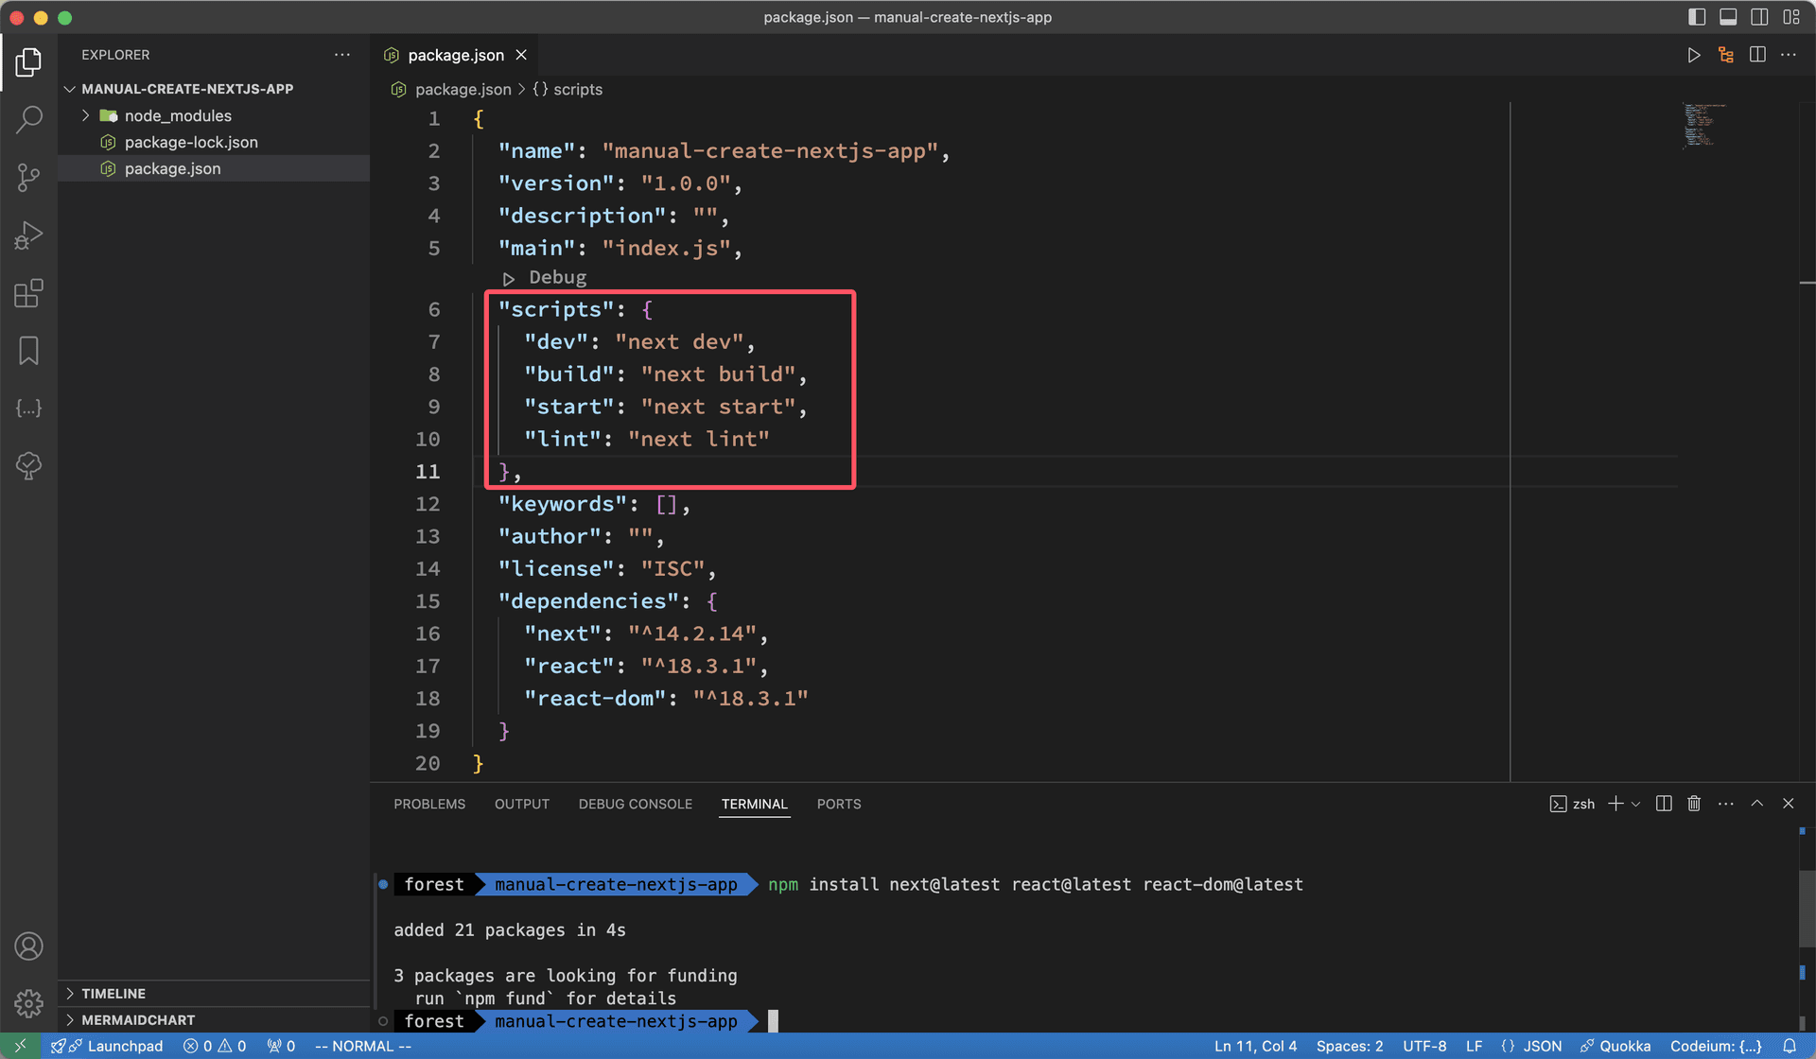Open errors and warnings count in status bar
Screen dimensions: 1816x1059
(x=215, y=1046)
